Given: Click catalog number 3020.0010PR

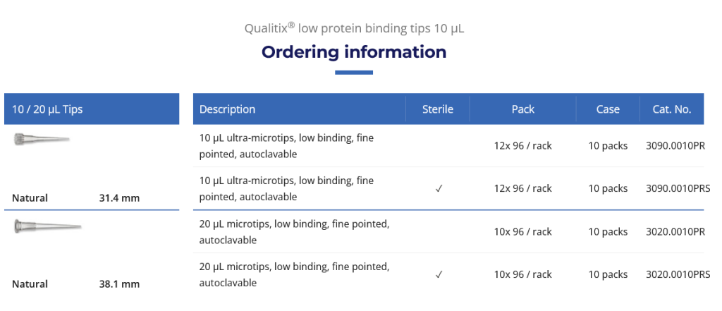Looking at the screenshot, I should point(675,231).
